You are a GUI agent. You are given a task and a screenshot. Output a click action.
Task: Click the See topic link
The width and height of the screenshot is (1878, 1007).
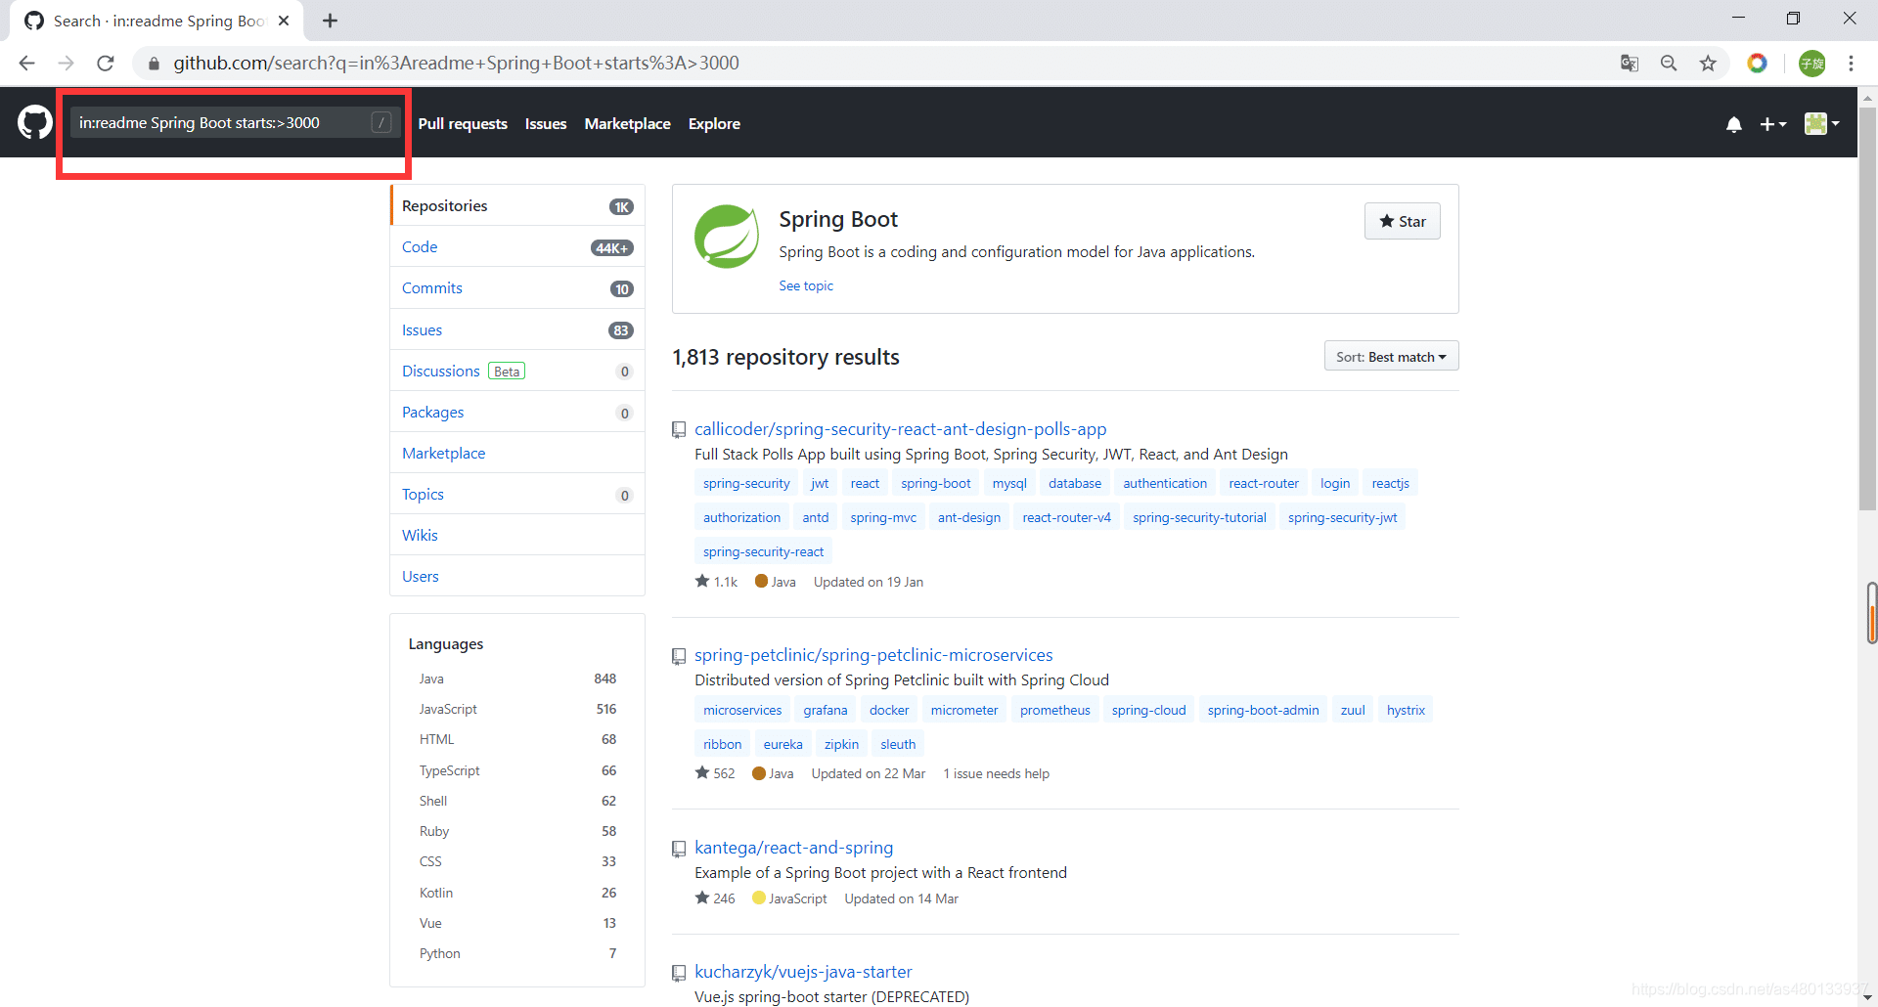click(x=806, y=285)
